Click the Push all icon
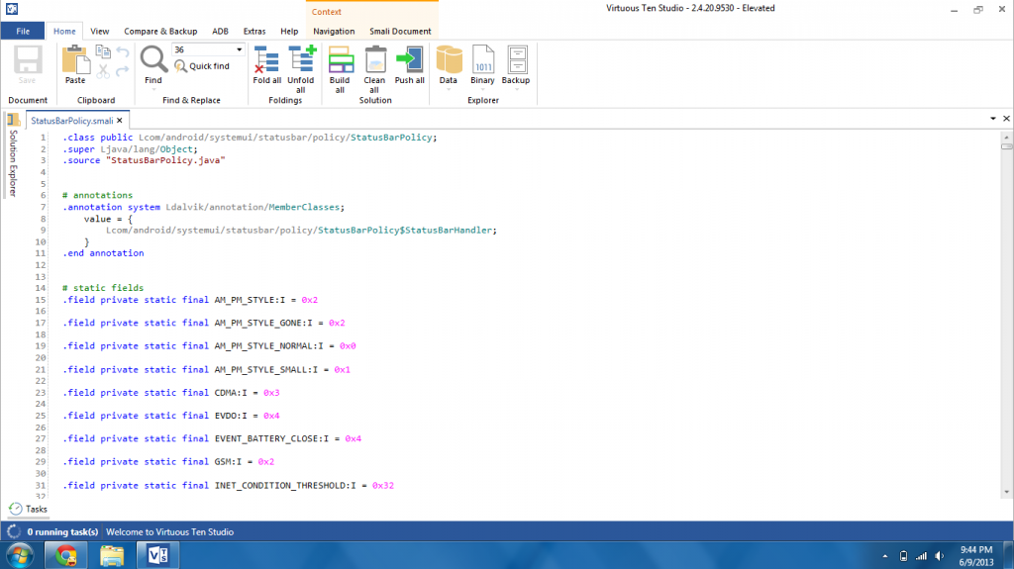Image resolution: width=1014 pixels, height=569 pixels. (x=410, y=65)
